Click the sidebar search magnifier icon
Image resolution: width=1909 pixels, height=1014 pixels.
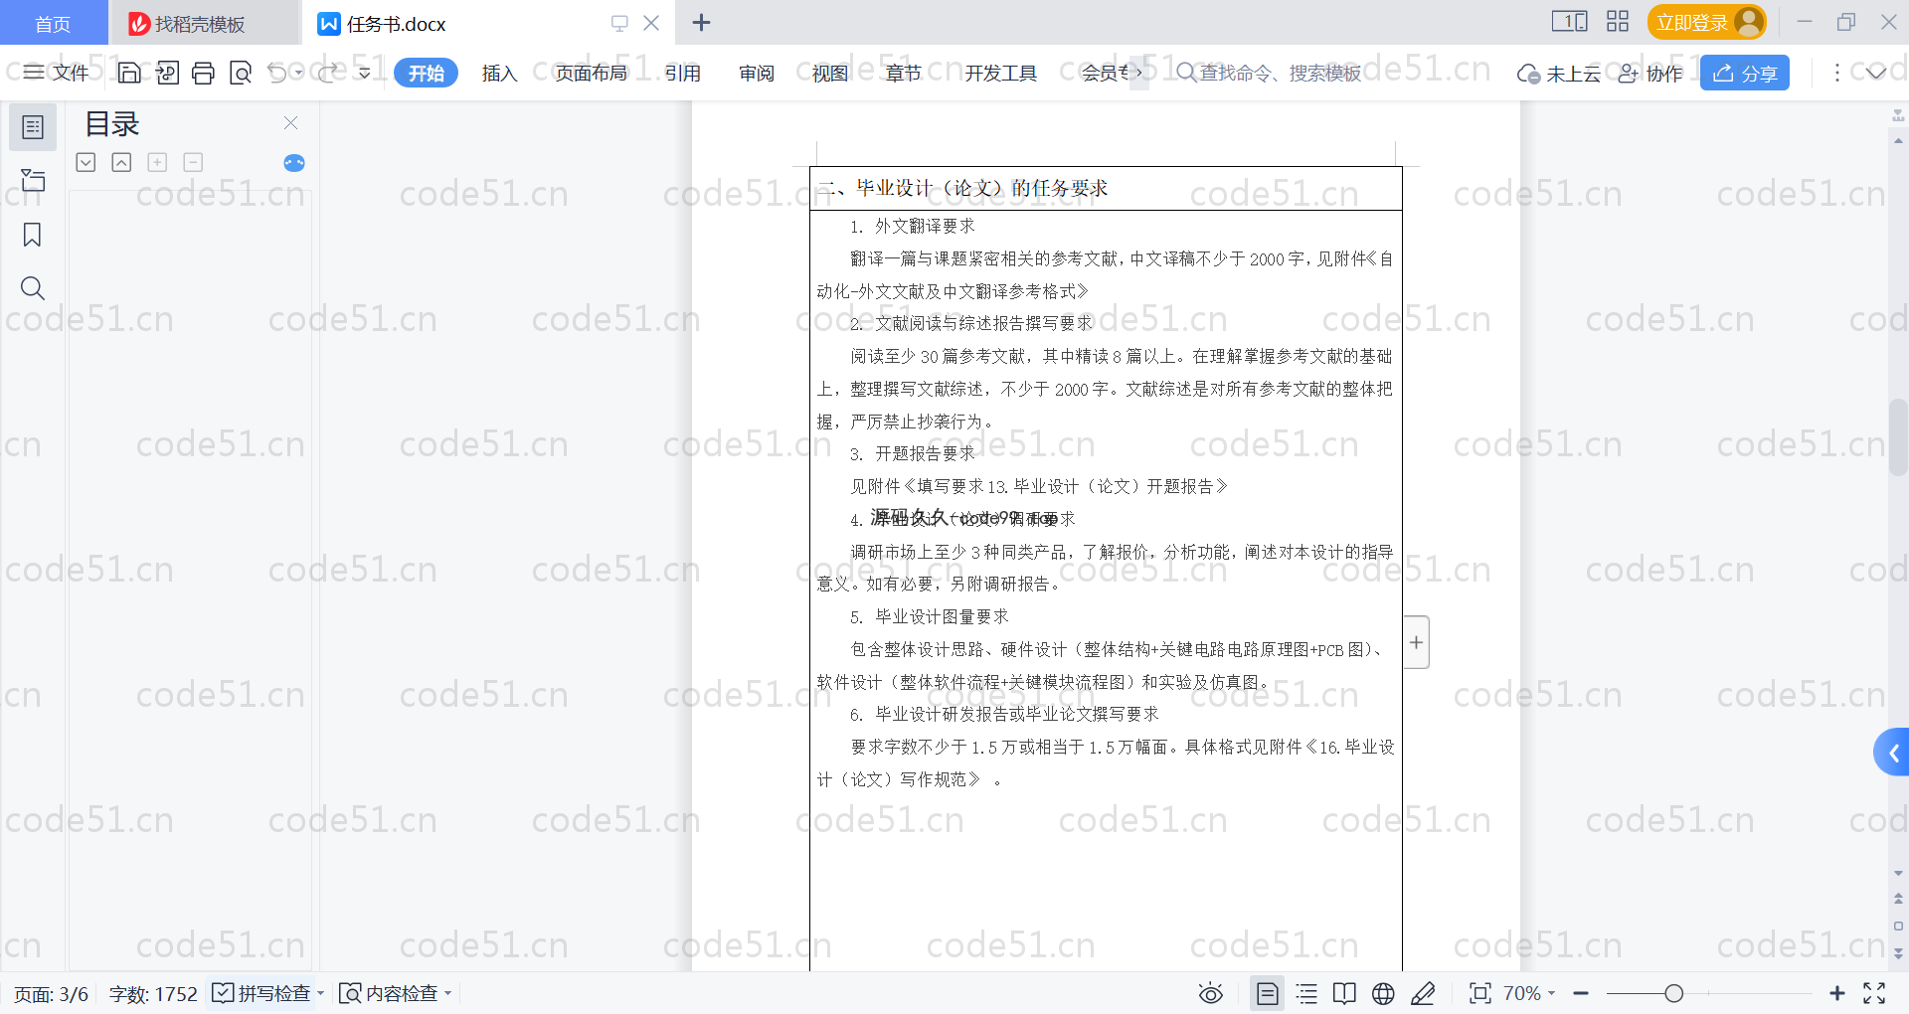pyautogui.click(x=32, y=288)
